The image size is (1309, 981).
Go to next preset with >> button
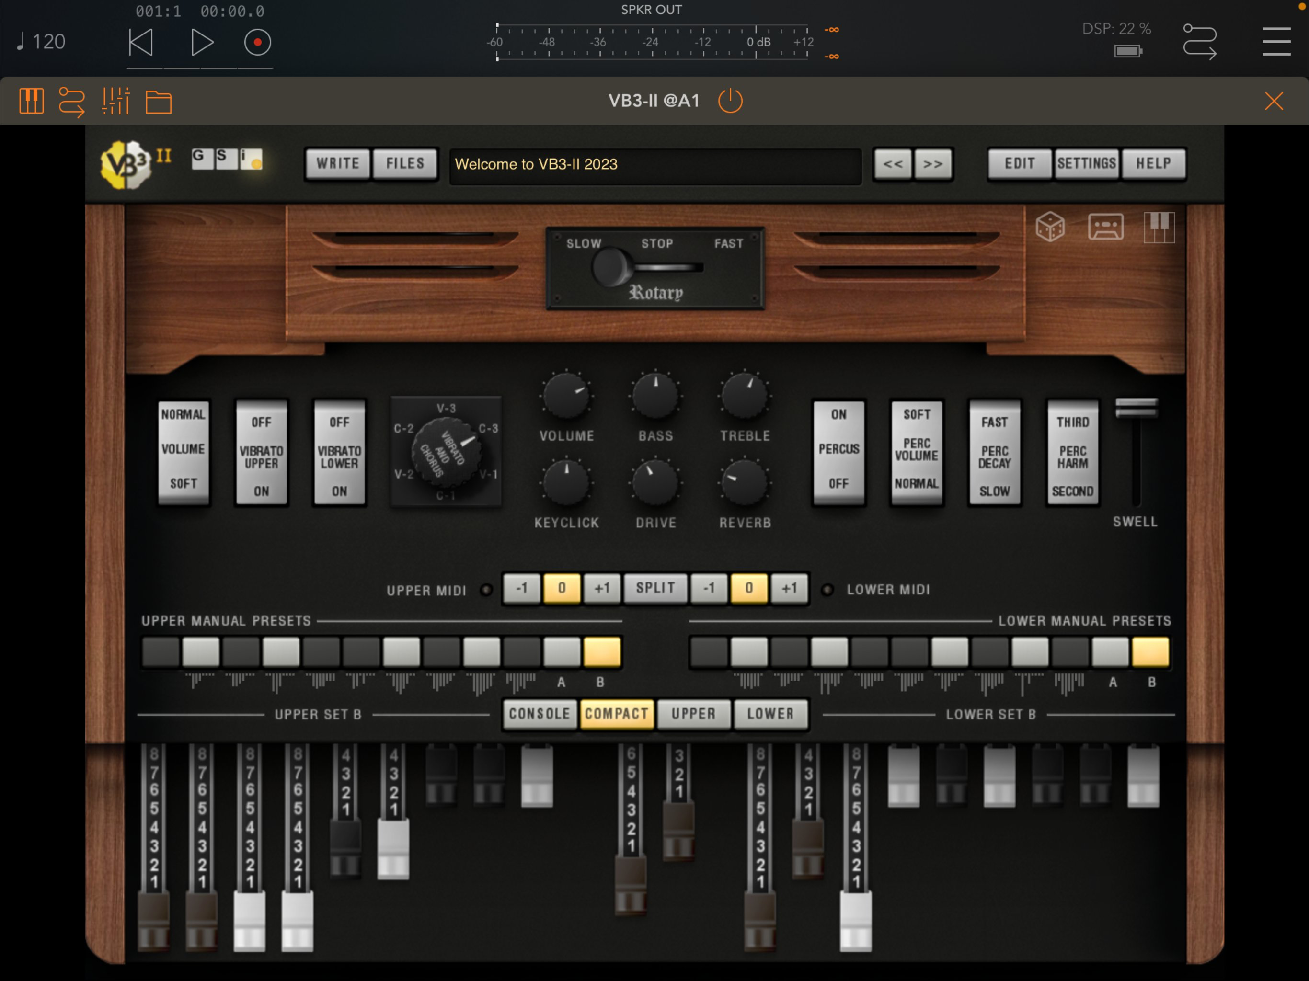click(x=932, y=164)
